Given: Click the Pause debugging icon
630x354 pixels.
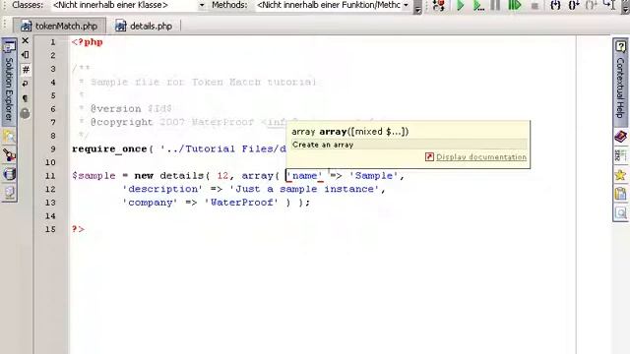Looking at the screenshot, I should 495,5.
